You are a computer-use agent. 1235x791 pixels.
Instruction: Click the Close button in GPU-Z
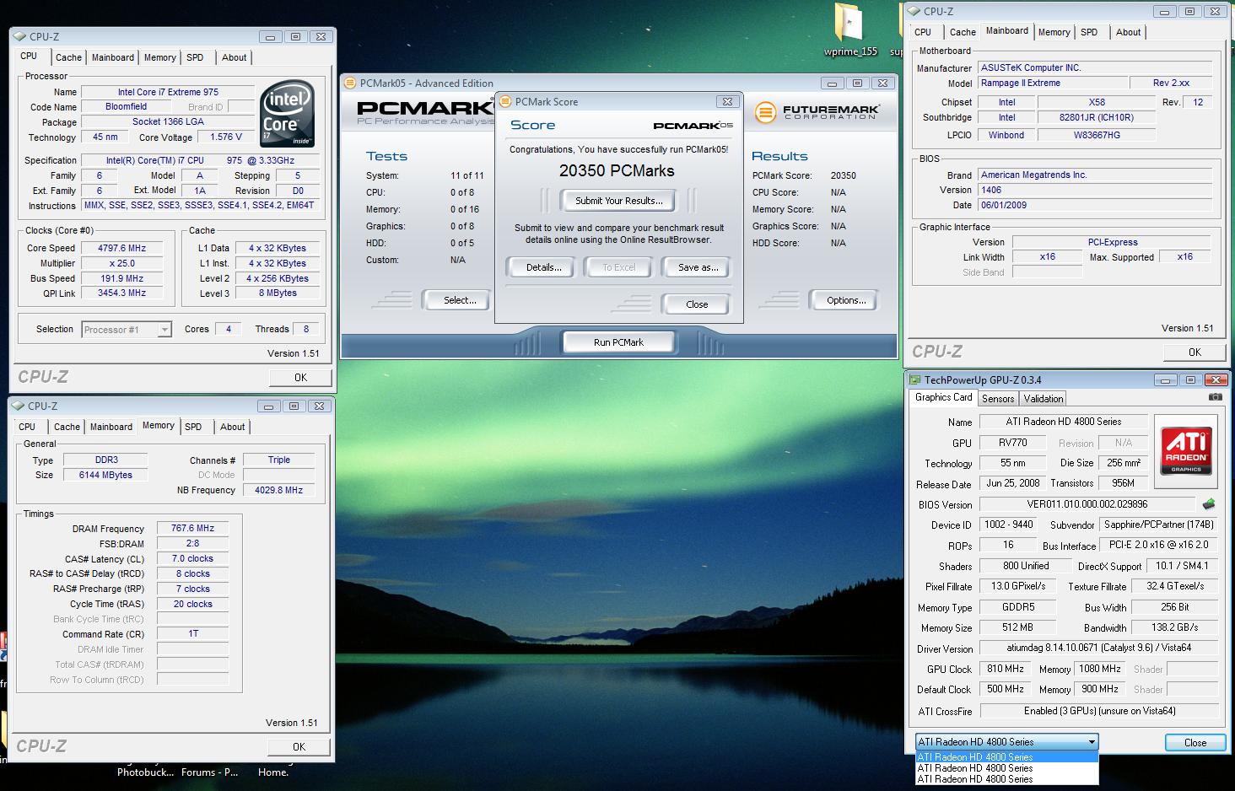pyautogui.click(x=1195, y=743)
